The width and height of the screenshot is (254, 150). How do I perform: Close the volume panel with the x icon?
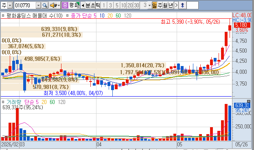[249, 101]
